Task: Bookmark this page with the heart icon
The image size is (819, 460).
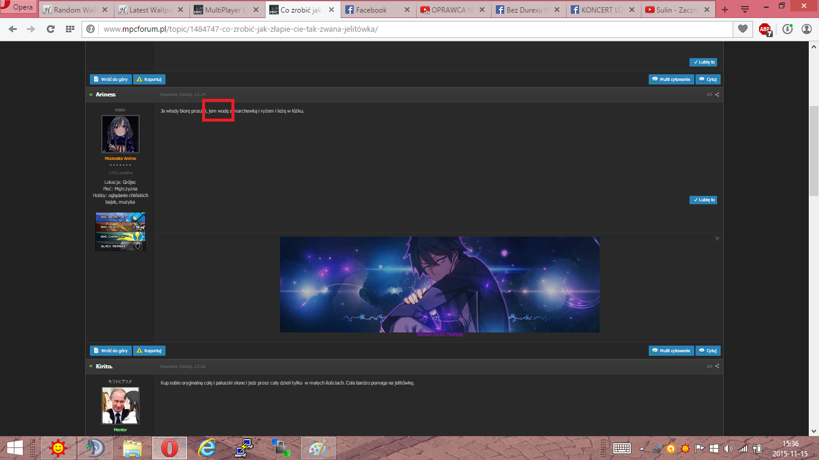Action: pos(743,29)
